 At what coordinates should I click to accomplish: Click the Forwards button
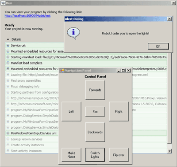(95, 90)
